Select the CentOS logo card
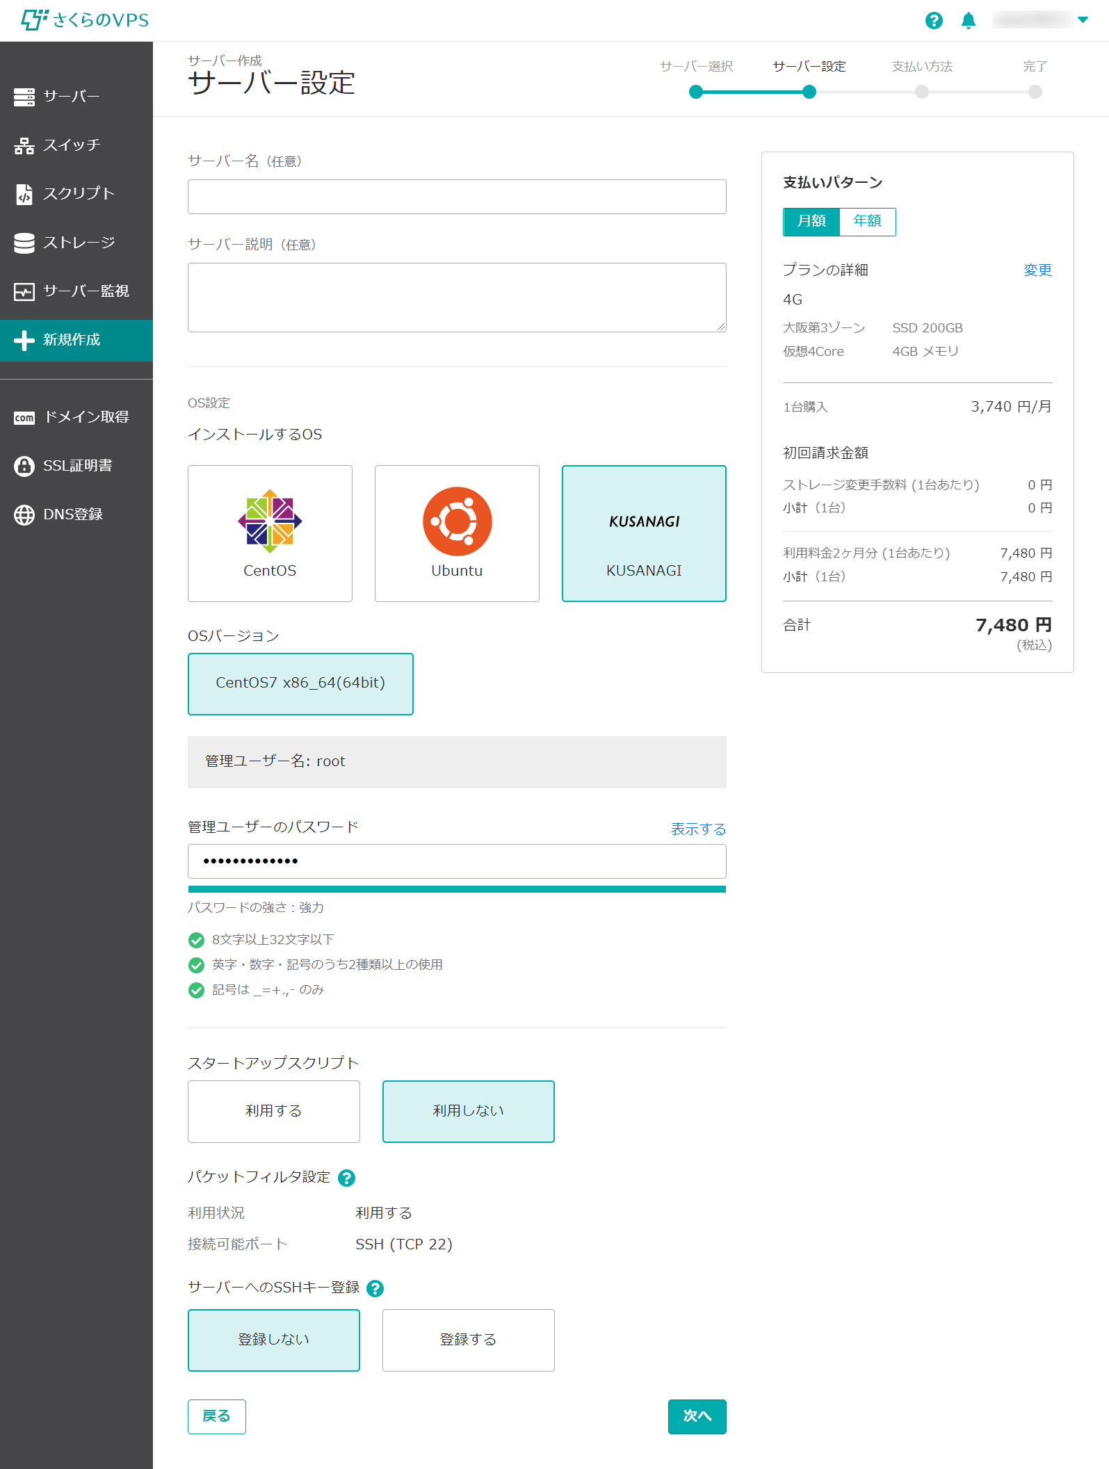Viewport: 1109px width, 1469px height. click(270, 533)
